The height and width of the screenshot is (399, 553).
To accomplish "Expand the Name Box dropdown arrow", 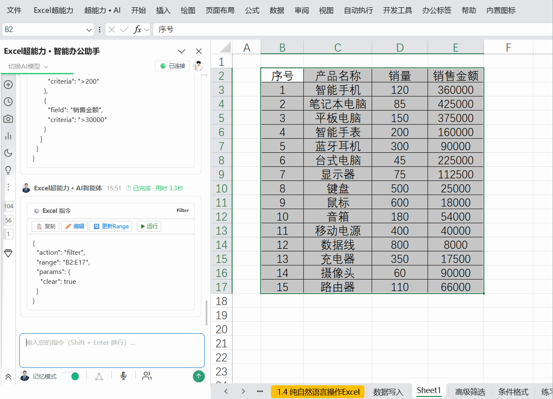I will [89, 29].
